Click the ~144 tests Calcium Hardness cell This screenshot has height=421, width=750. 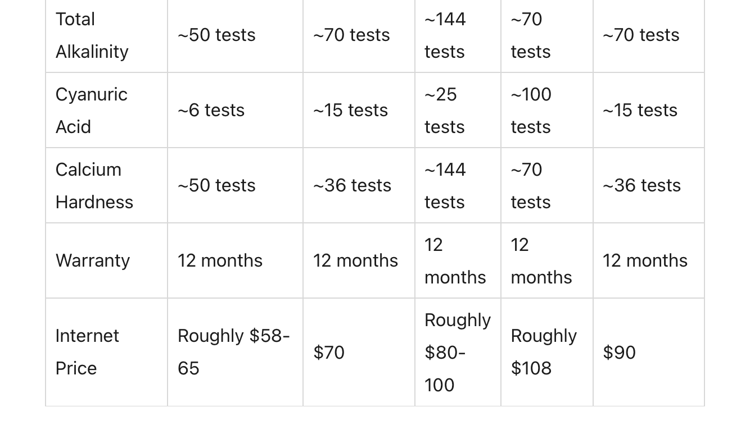pyautogui.click(x=458, y=186)
